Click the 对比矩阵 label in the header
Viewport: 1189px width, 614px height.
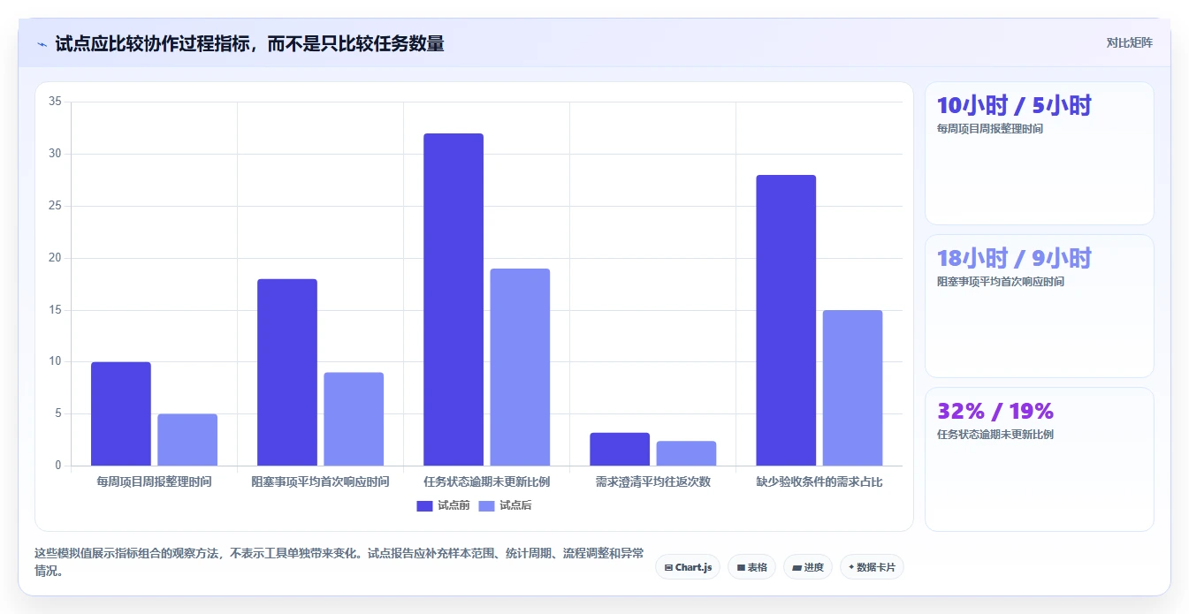pos(1129,42)
